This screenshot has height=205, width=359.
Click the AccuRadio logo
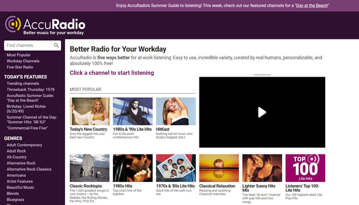tap(45, 25)
